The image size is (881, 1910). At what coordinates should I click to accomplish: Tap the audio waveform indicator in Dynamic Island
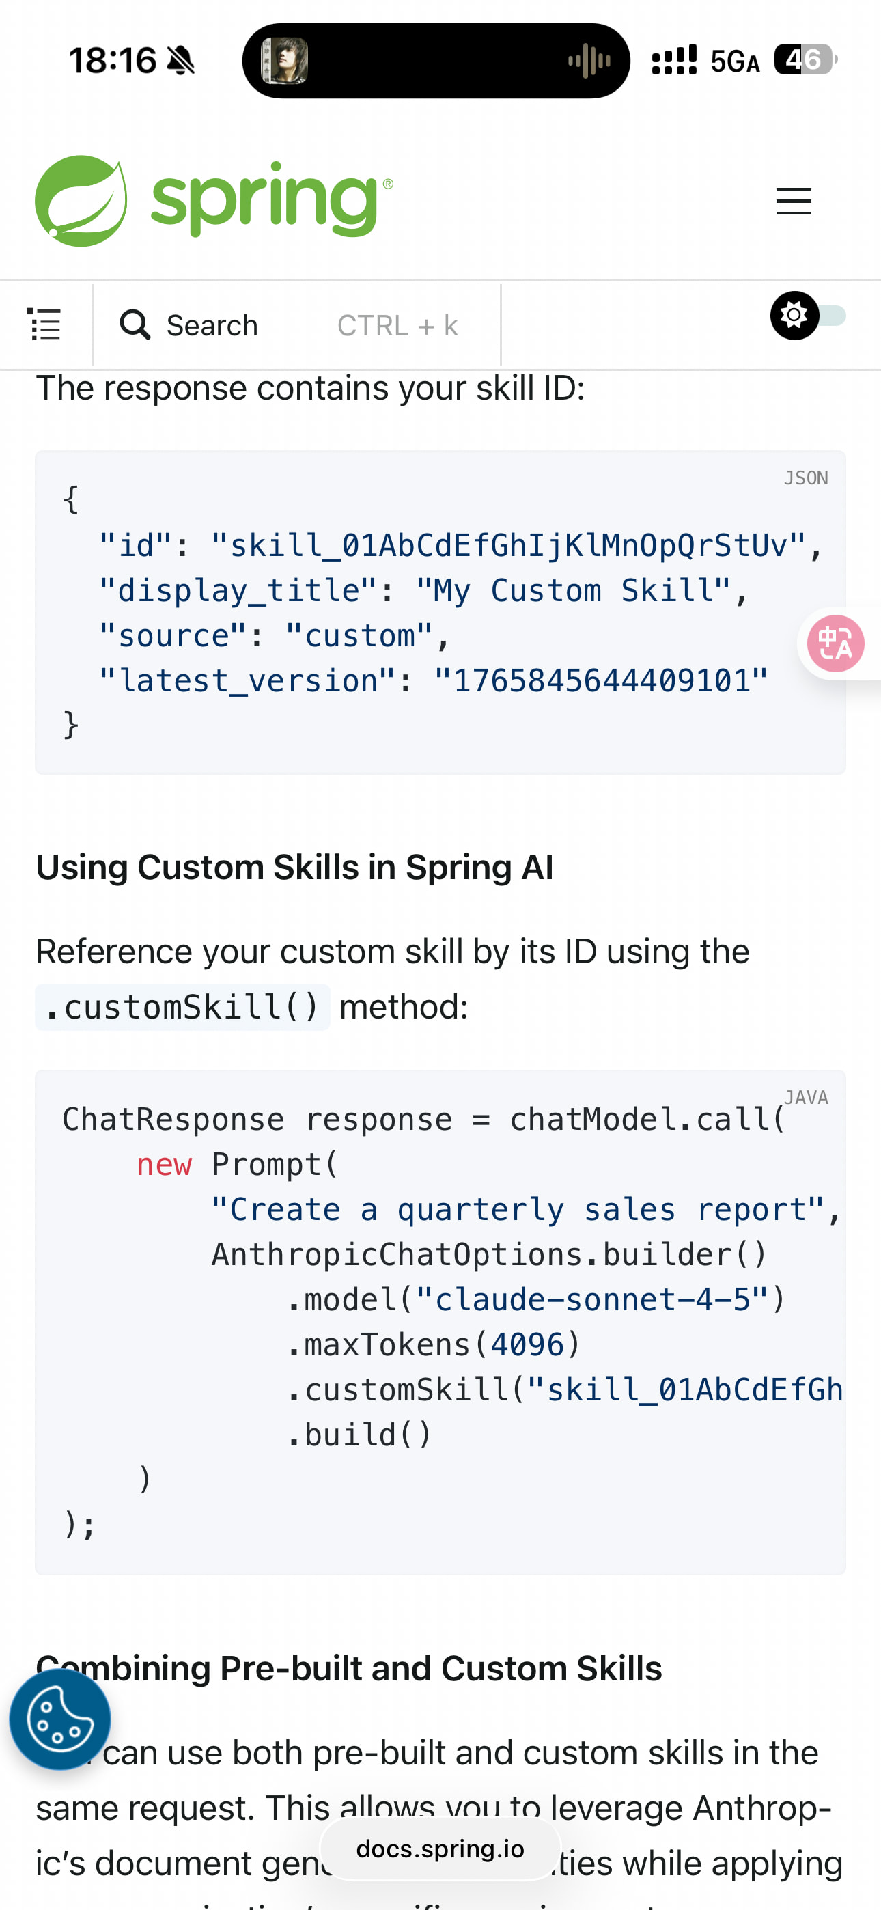click(589, 61)
